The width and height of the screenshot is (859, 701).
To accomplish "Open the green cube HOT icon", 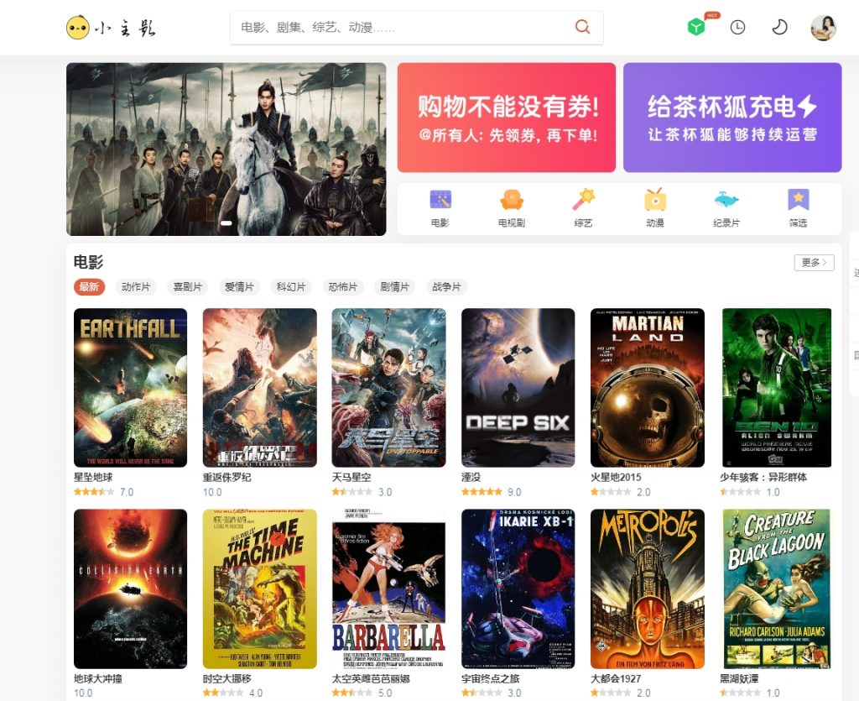I will coord(696,27).
